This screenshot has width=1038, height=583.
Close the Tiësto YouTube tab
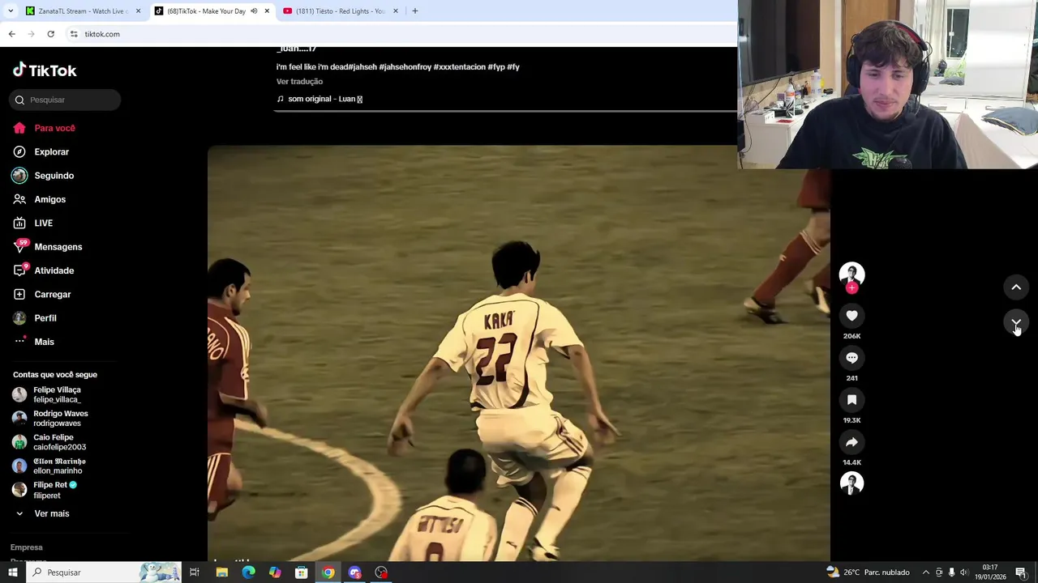click(x=396, y=11)
